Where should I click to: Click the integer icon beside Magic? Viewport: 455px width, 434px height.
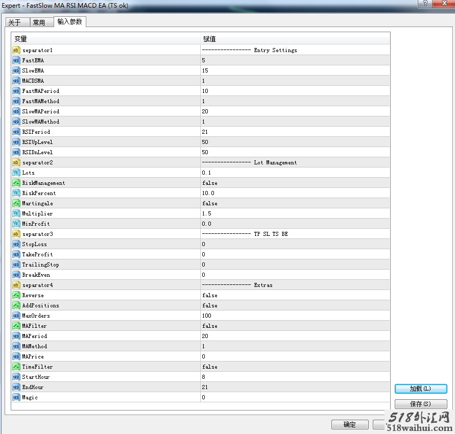pos(16,397)
